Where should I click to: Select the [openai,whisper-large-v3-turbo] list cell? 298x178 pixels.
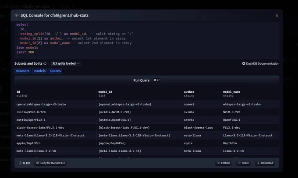pyautogui.click(x=139, y=105)
